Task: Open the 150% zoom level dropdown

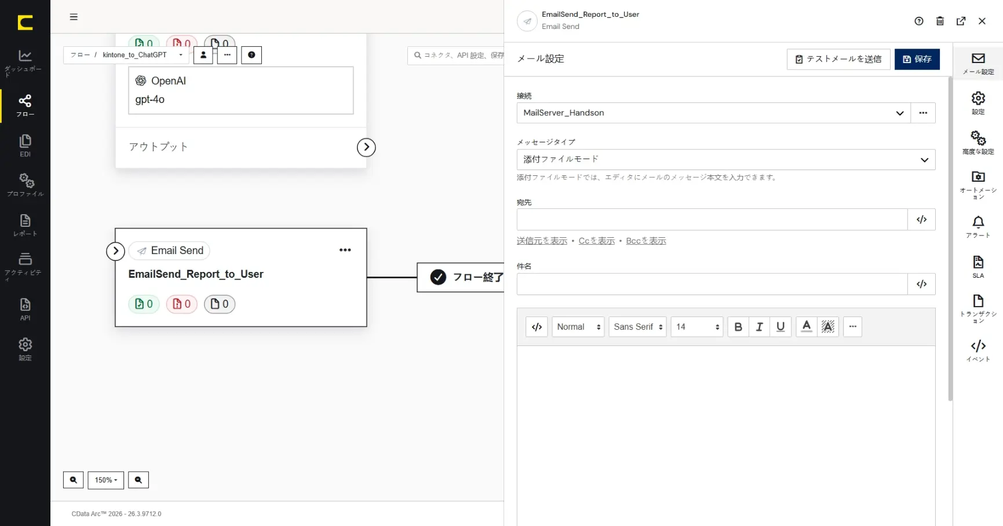Action: point(106,480)
